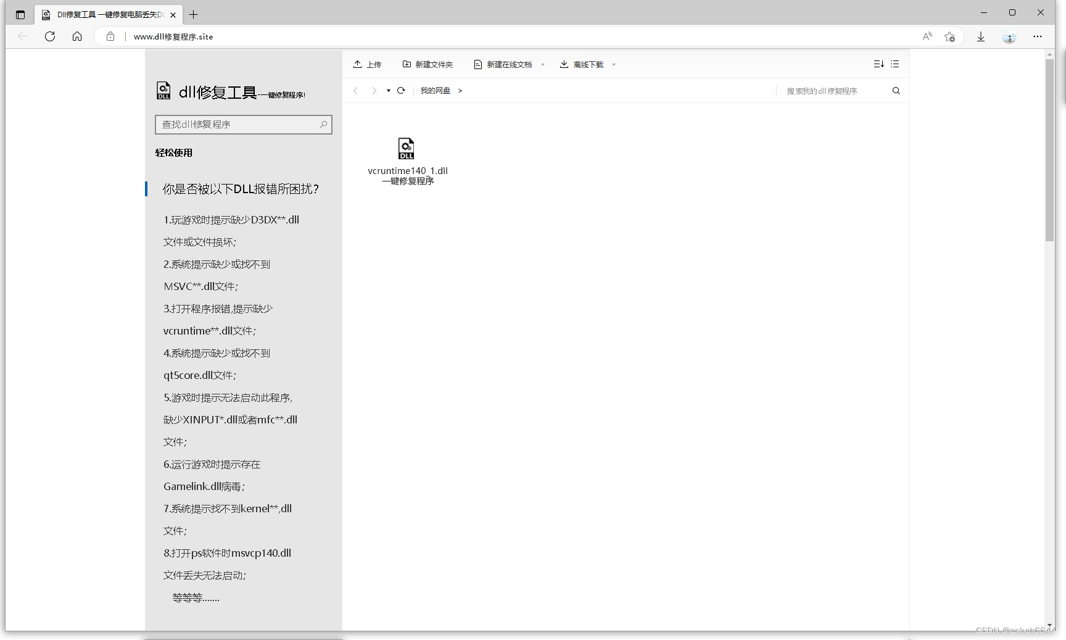This screenshot has height=640, width=1066.
Task: Click the scrollbar down arrow
Action: click(1049, 626)
